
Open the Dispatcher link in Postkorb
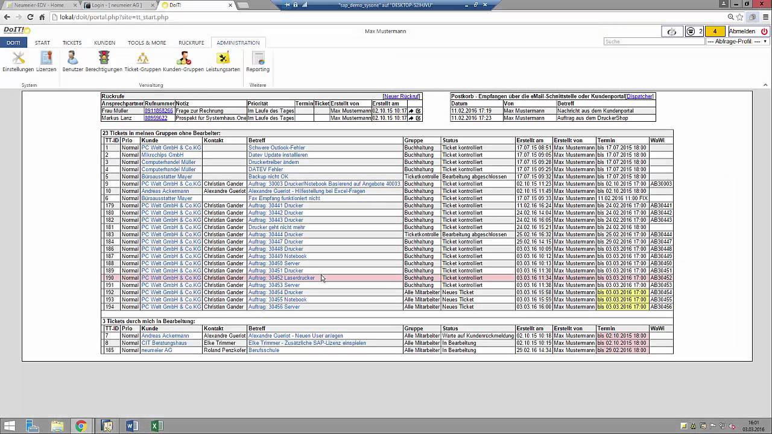click(639, 96)
